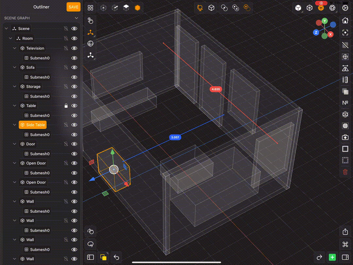The width and height of the screenshot is (353, 265).
Task: Click the orange orbit camera icon
Action: pyautogui.click(x=200, y=8)
